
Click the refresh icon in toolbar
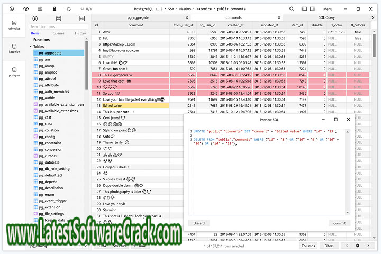(69, 9)
